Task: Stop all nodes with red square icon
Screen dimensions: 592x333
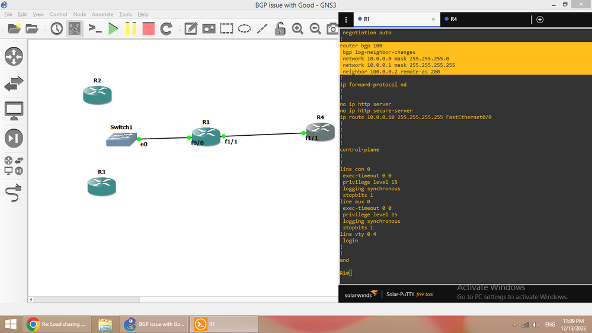Action: [x=148, y=28]
